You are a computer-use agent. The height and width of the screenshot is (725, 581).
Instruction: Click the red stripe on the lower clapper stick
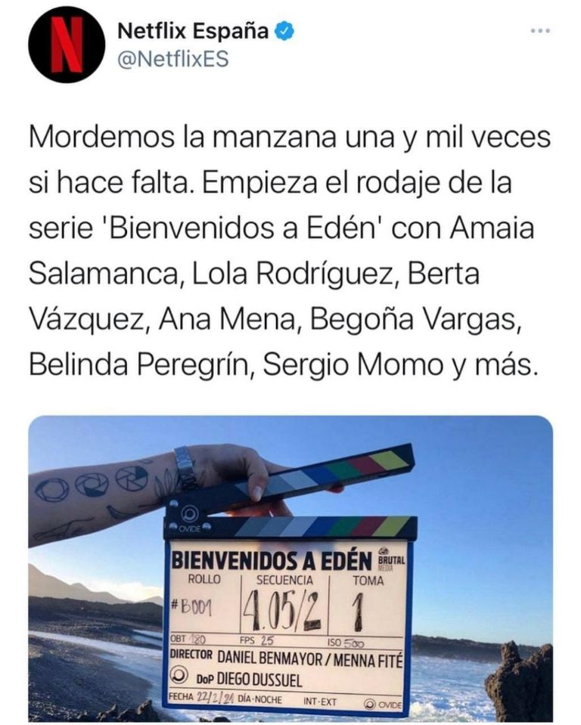[x=368, y=527]
